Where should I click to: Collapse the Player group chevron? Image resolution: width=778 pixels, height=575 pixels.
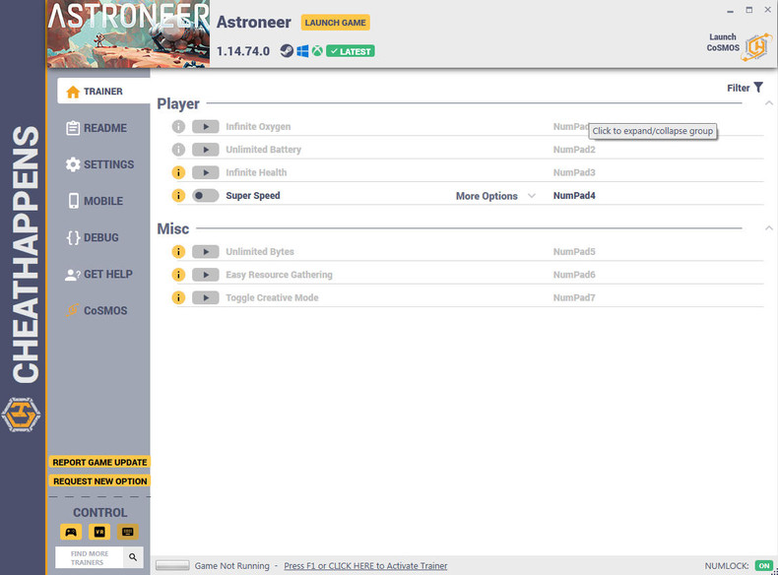click(768, 103)
